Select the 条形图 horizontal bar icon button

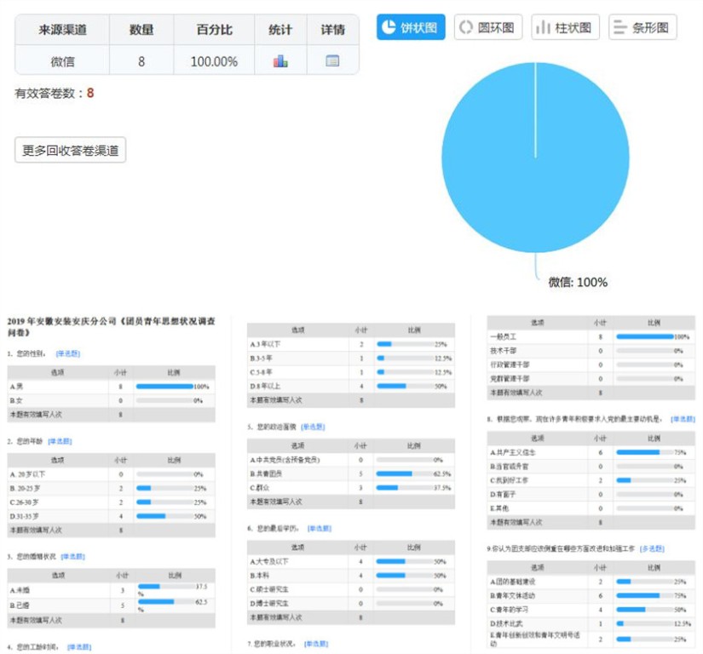point(642,27)
